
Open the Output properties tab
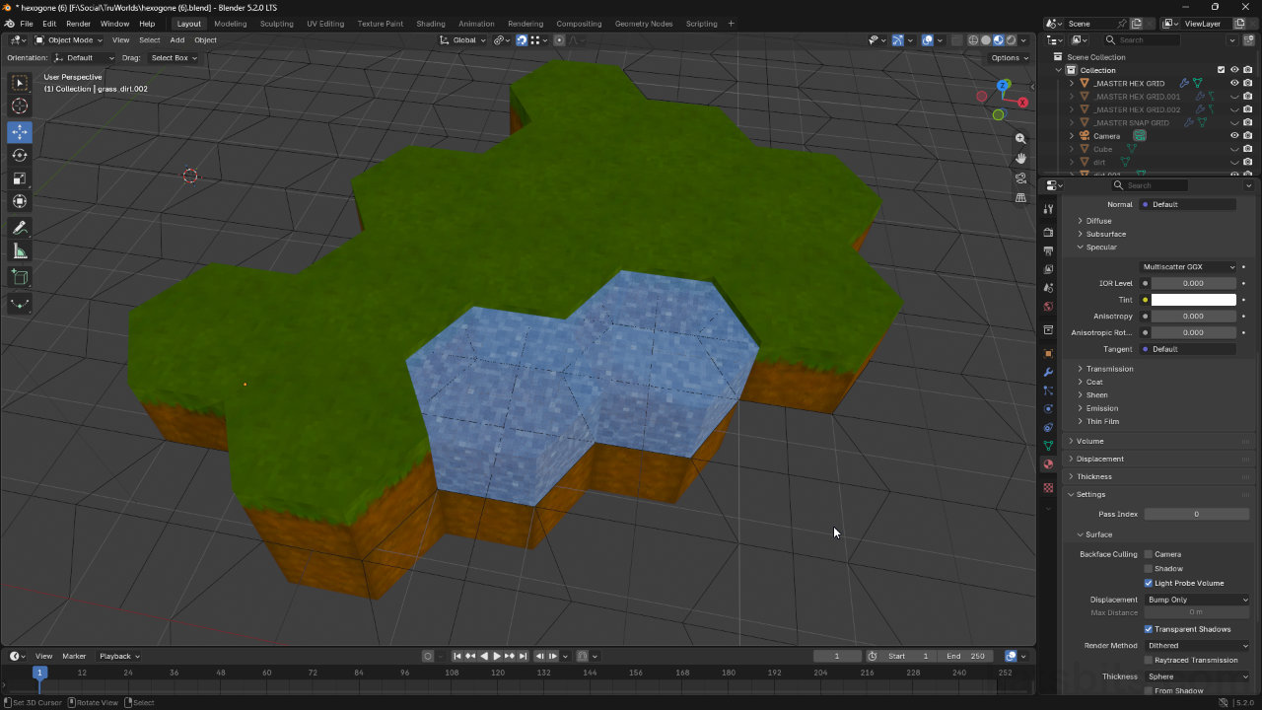coord(1048,251)
